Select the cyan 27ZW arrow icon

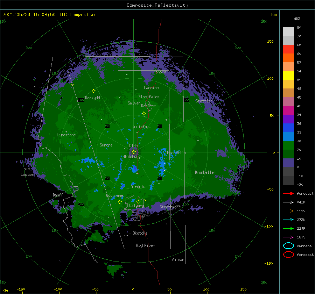pos(288,220)
